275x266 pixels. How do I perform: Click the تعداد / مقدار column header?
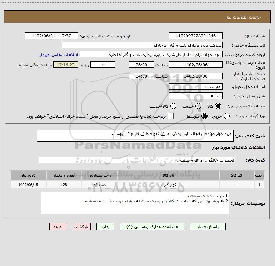64,175
